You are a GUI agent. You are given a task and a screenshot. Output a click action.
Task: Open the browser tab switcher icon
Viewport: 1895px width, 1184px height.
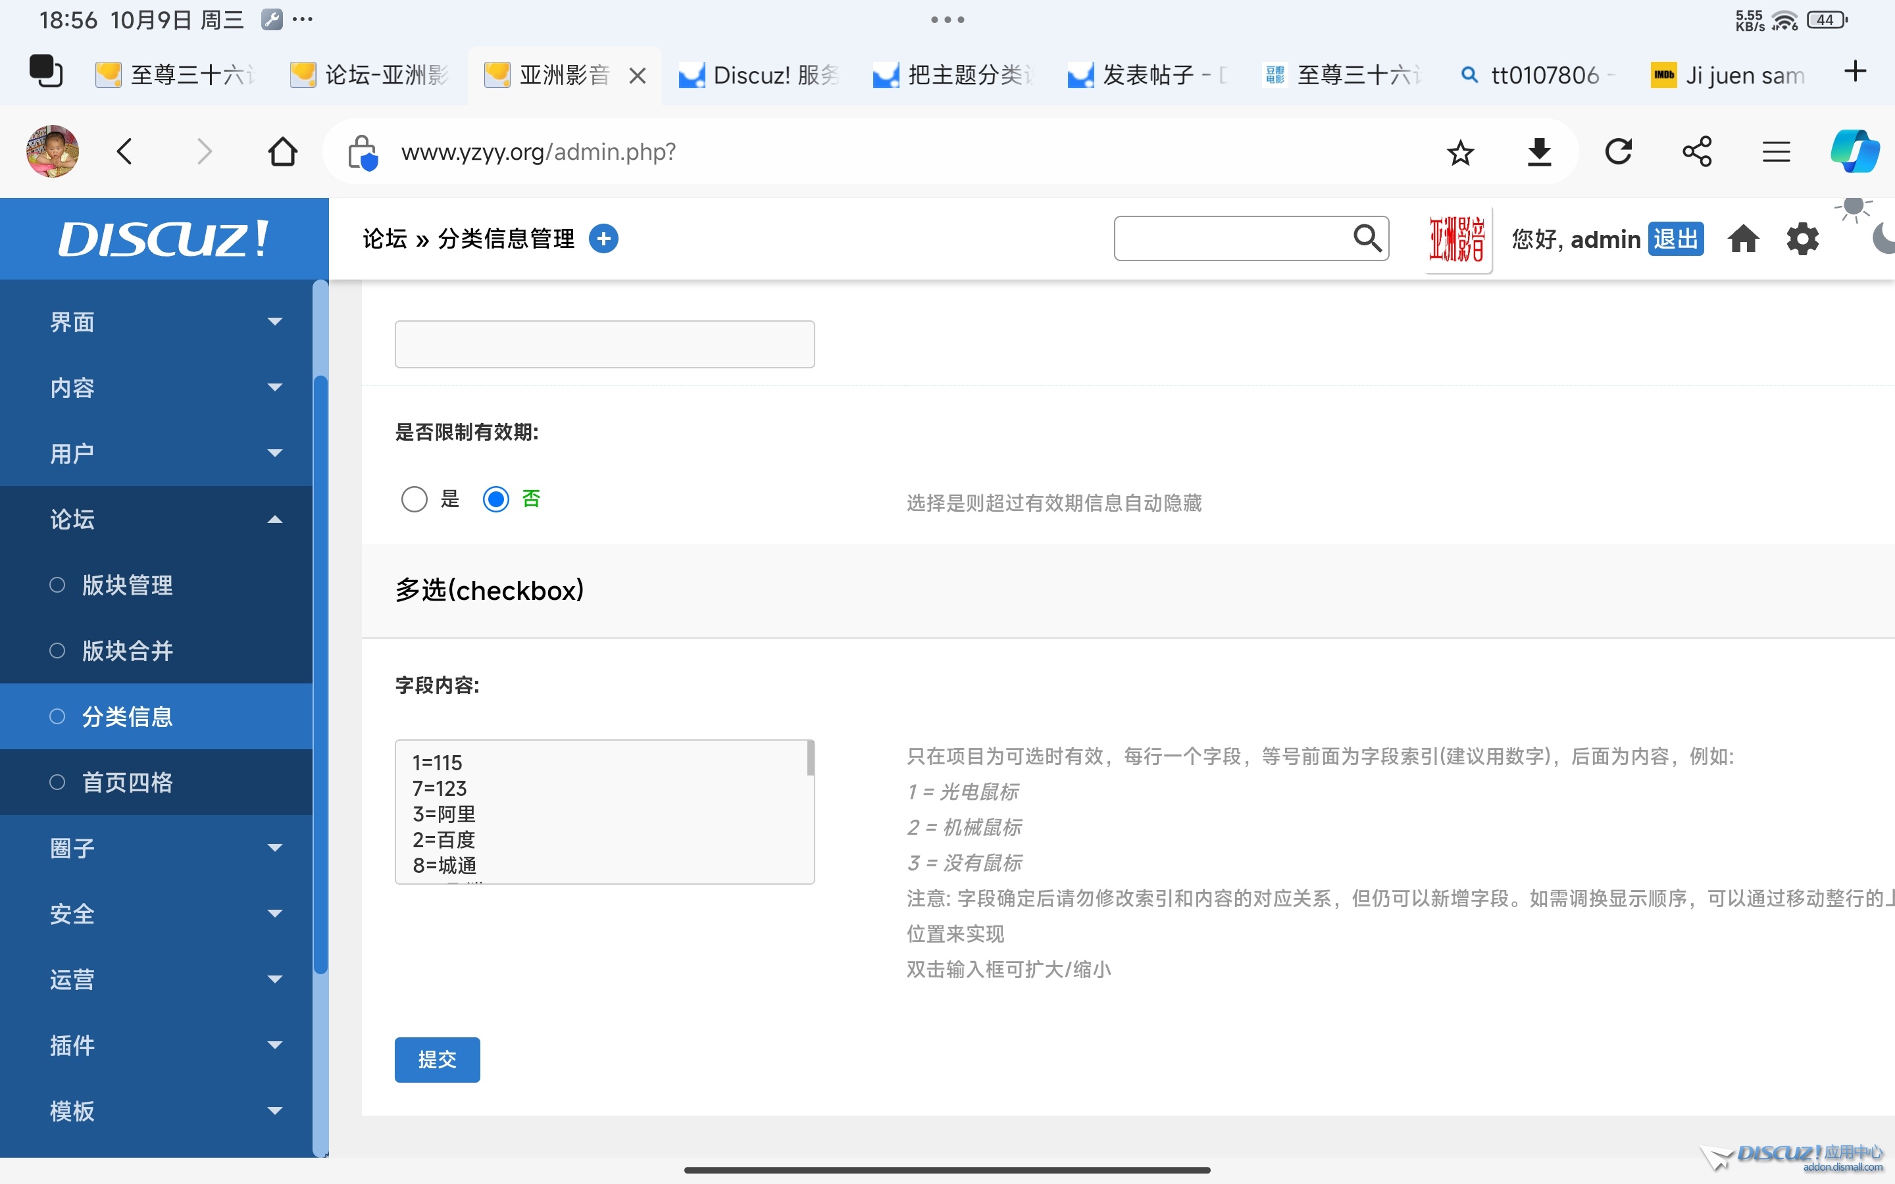(46, 71)
